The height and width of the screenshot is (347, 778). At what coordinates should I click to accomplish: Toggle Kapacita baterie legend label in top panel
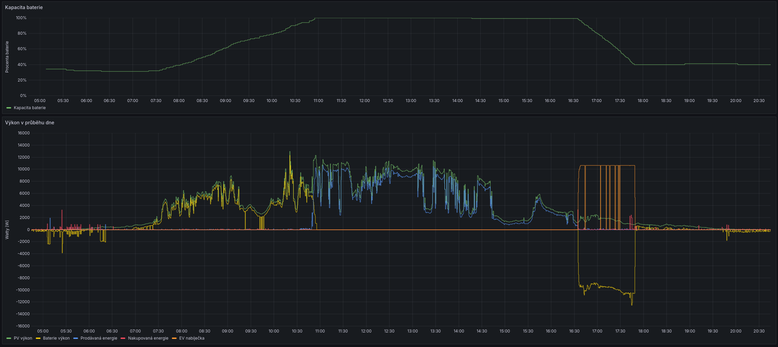click(x=30, y=108)
